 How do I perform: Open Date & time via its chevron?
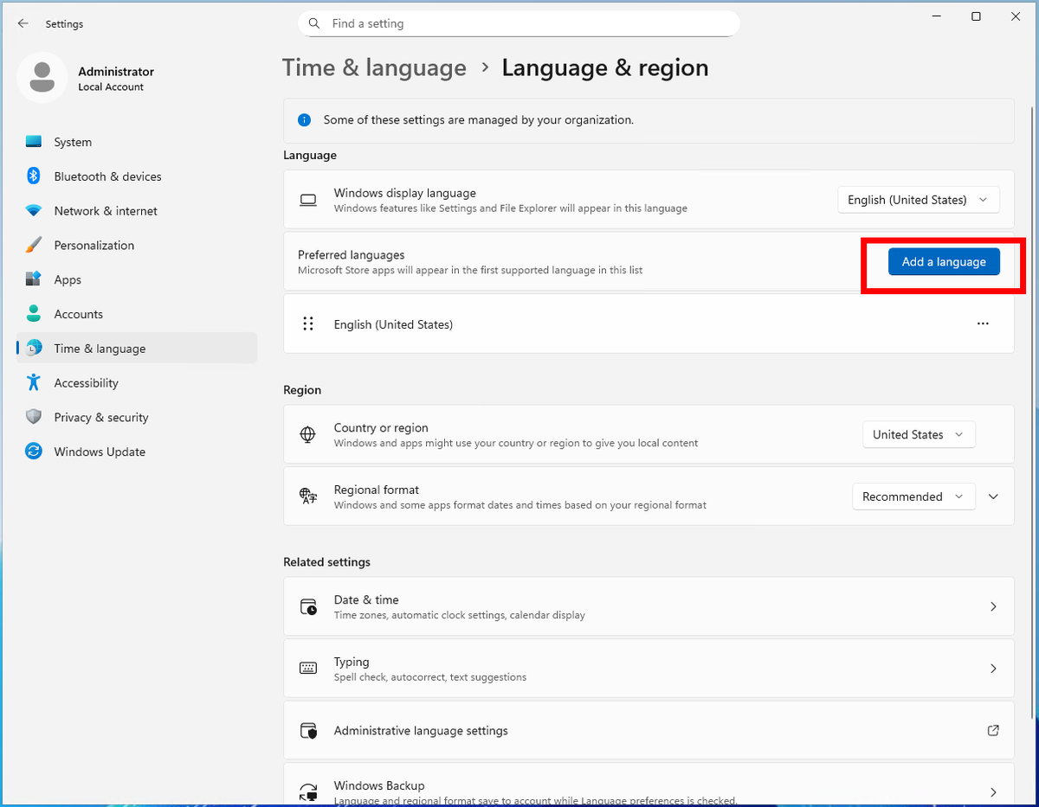(993, 607)
